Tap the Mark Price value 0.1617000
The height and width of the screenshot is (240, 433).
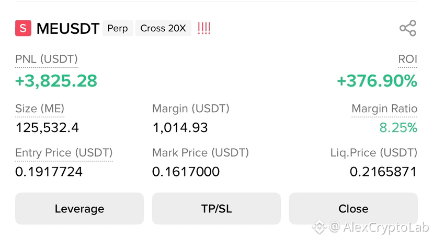(x=186, y=172)
